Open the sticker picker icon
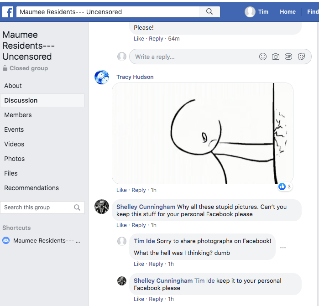Viewport: 319px width, 306px height. point(301,57)
